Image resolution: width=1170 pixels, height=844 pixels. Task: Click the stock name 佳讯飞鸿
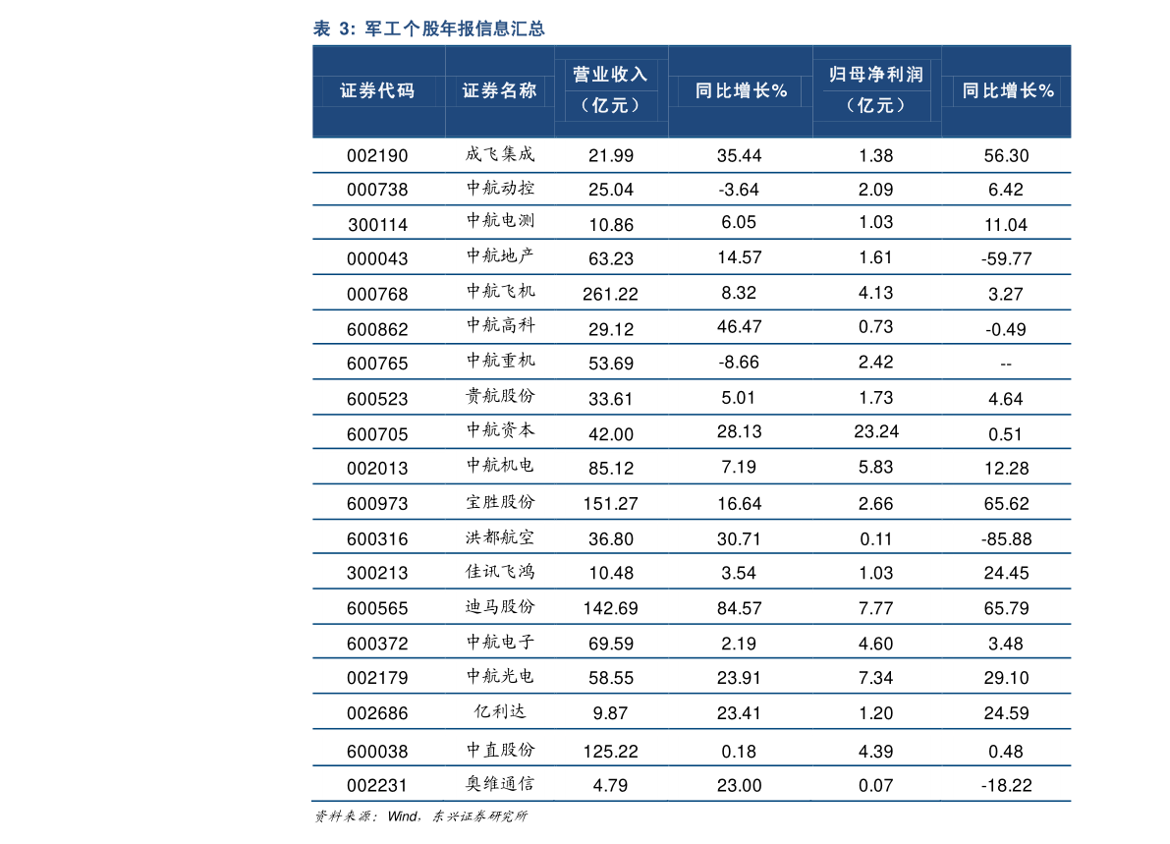point(500,572)
